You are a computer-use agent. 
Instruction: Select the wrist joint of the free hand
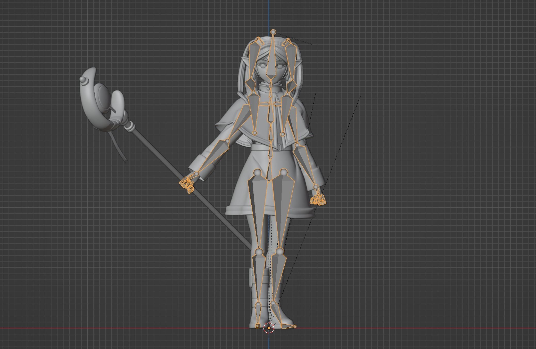tap(316, 187)
